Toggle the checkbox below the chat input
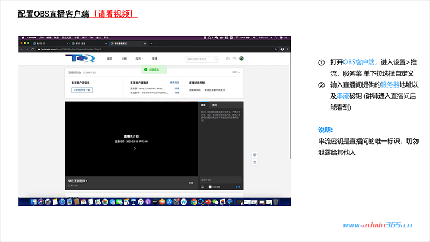The height and width of the screenshot is (242, 430). coord(210,187)
